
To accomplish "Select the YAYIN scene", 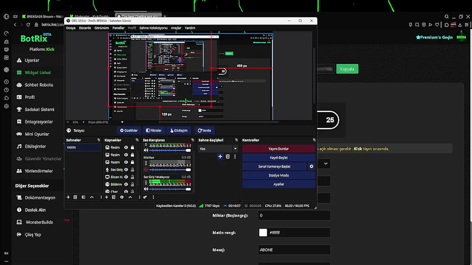I will (x=83, y=147).
